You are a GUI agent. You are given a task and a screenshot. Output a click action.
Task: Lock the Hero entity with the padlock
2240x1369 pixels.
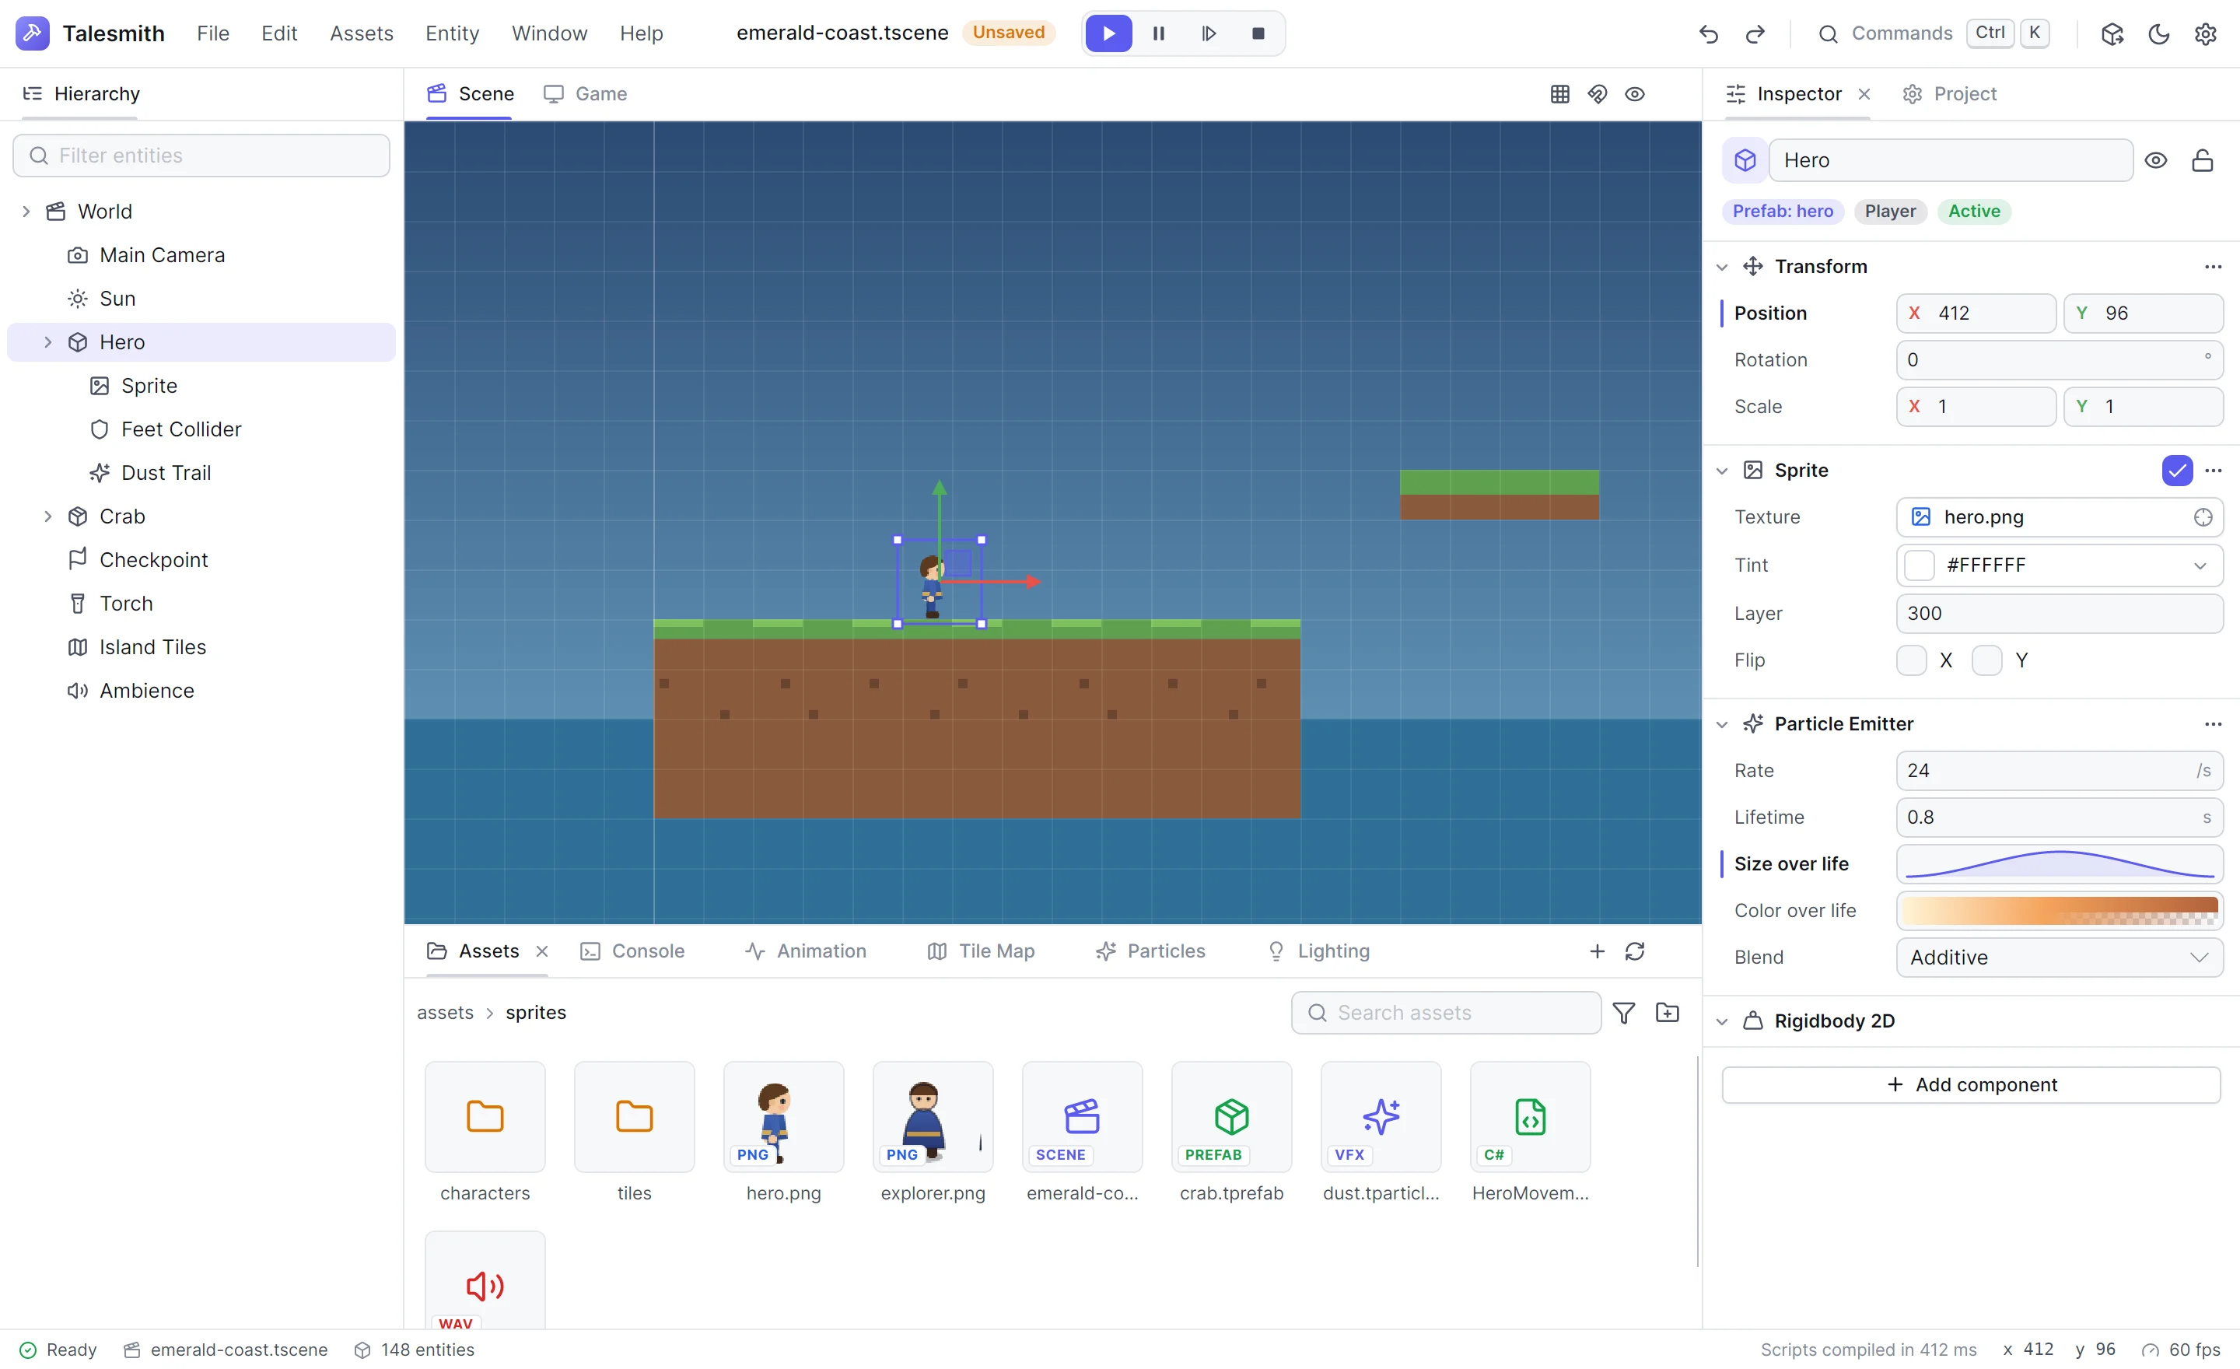tap(2202, 160)
